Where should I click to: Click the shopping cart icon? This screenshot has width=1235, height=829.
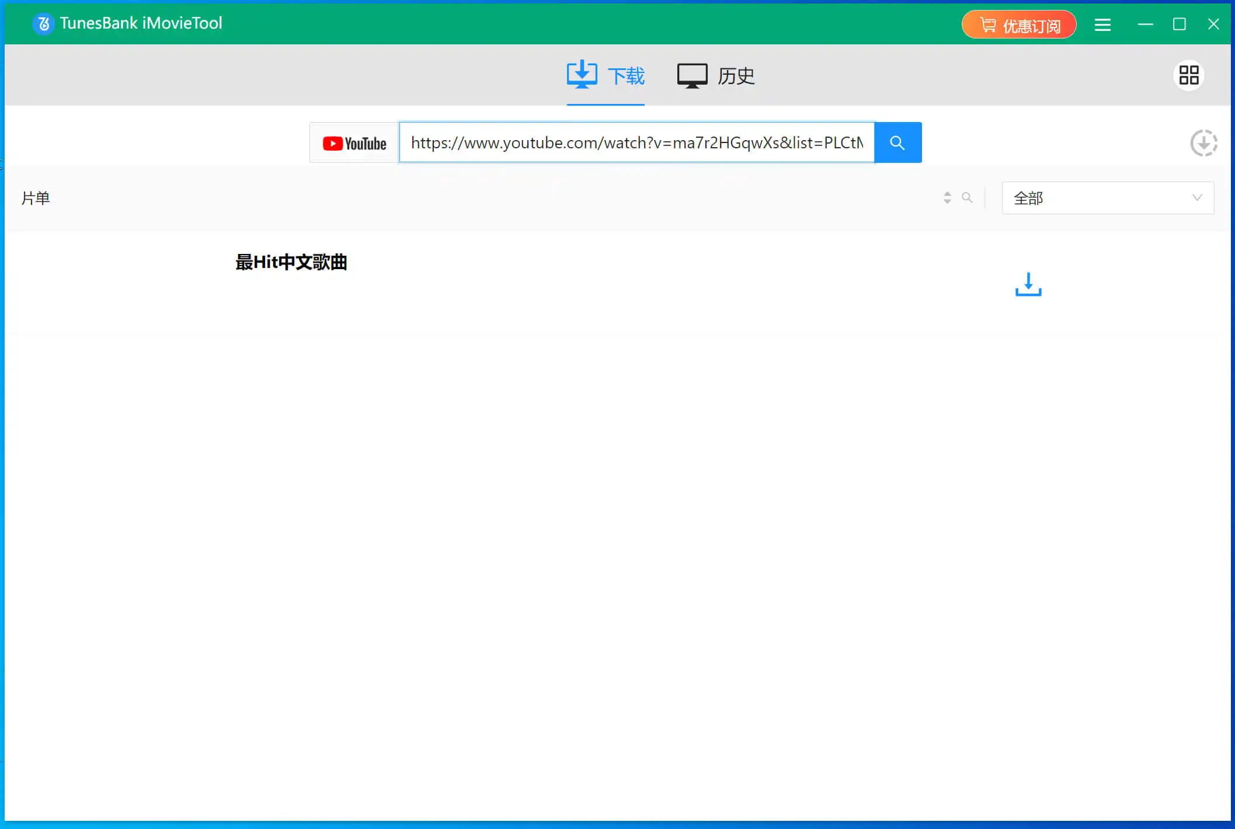click(x=987, y=25)
